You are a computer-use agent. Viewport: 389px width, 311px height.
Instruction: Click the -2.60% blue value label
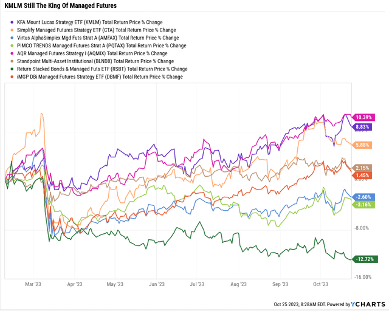point(365,197)
